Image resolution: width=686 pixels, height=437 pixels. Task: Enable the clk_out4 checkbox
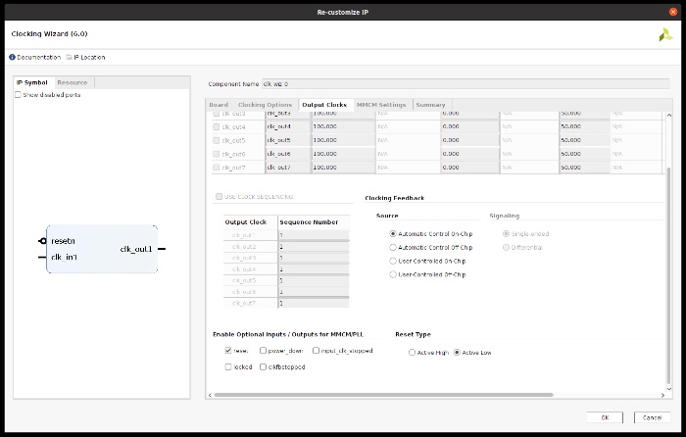click(217, 126)
